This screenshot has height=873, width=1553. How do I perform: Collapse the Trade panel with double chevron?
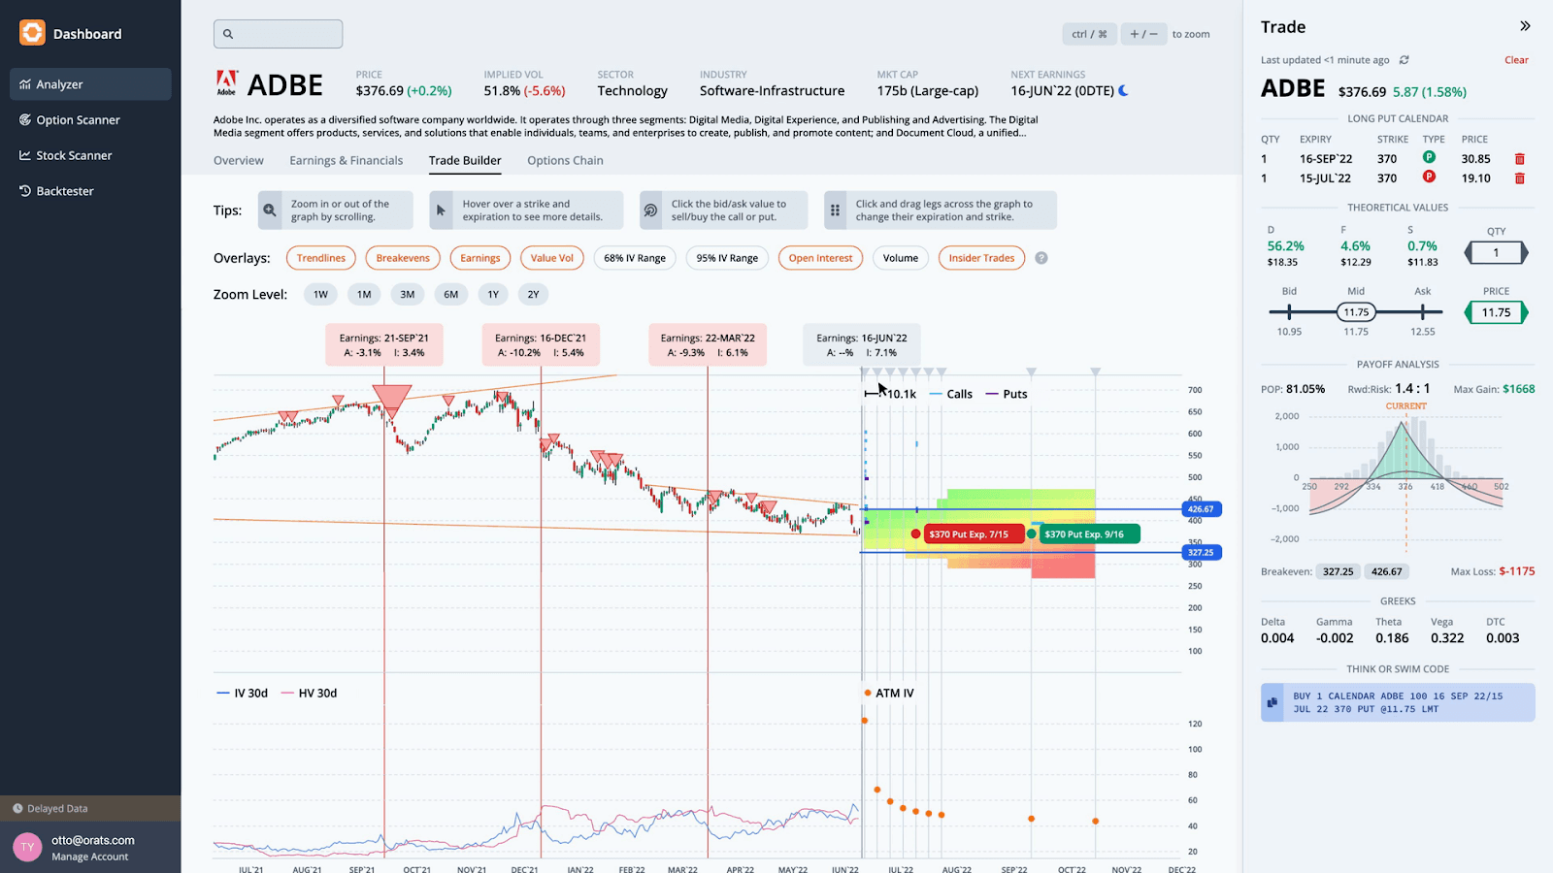1525,26
